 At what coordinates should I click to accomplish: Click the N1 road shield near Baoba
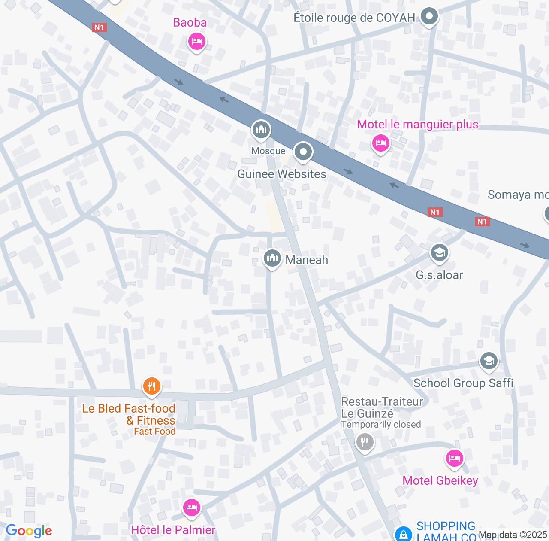pos(99,28)
